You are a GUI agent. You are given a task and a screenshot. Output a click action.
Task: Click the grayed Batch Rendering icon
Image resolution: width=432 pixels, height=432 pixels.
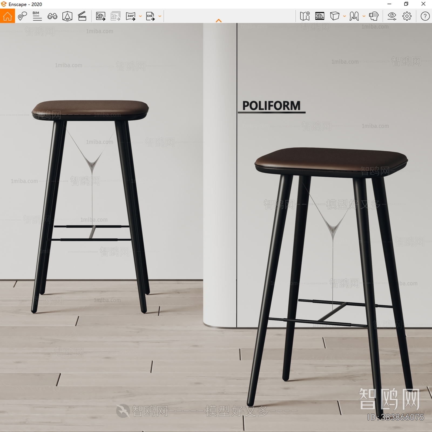click(x=116, y=16)
